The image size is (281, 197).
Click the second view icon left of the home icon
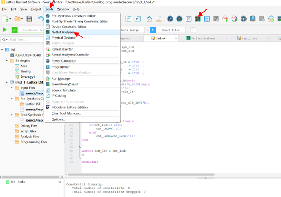pyautogui.click(x=137, y=19)
